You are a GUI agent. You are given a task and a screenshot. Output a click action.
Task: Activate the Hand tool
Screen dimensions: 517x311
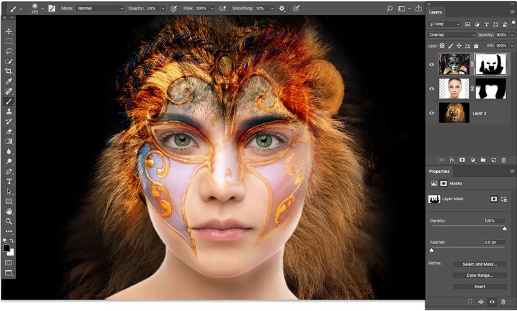tap(9, 211)
